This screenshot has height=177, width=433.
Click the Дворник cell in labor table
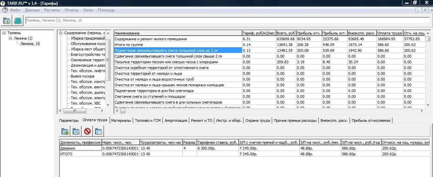click(x=81, y=148)
